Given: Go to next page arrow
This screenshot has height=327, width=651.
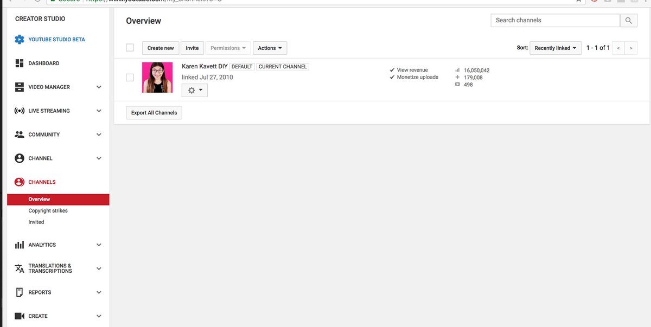Looking at the screenshot, I should click(x=631, y=48).
